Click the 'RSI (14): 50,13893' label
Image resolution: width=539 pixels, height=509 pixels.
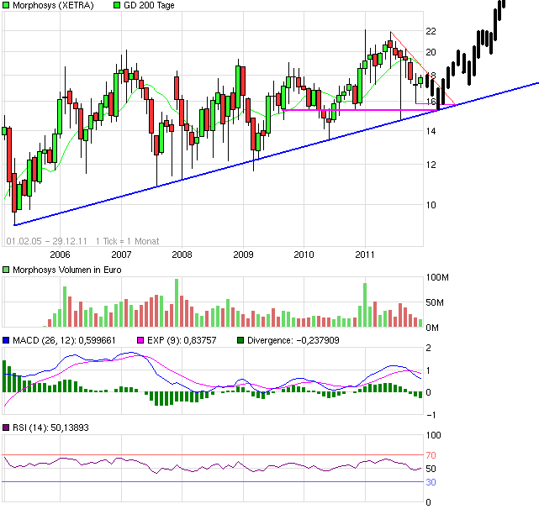click(50, 428)
